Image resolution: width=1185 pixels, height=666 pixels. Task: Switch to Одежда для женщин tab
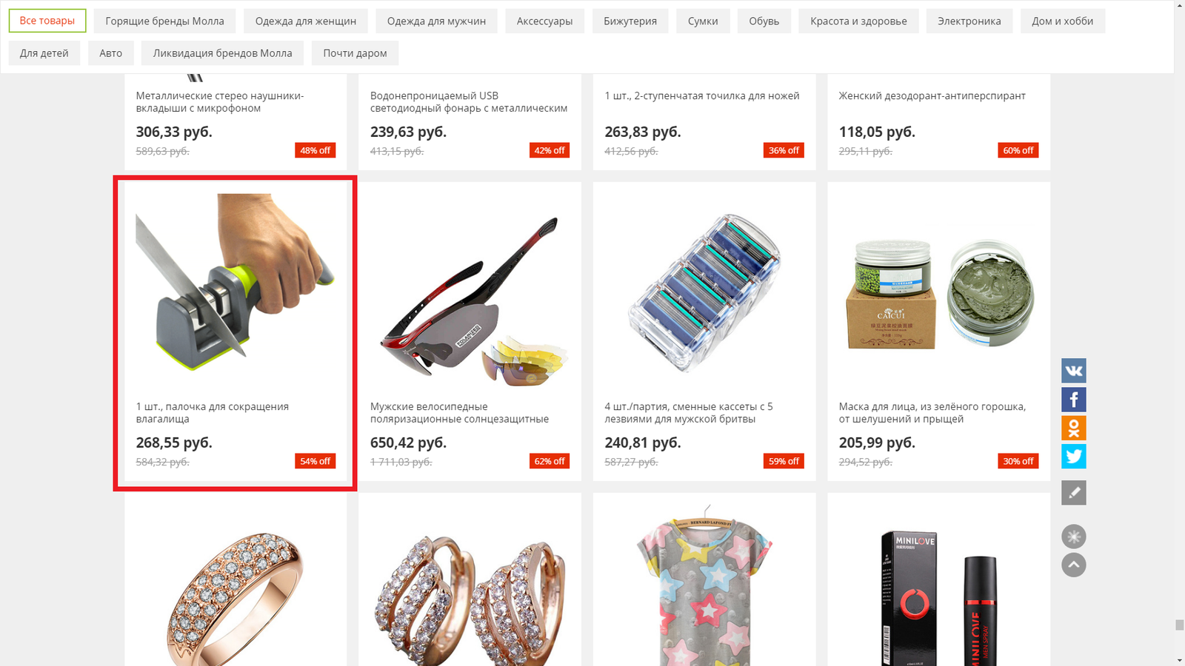click(x=306, y=21)
